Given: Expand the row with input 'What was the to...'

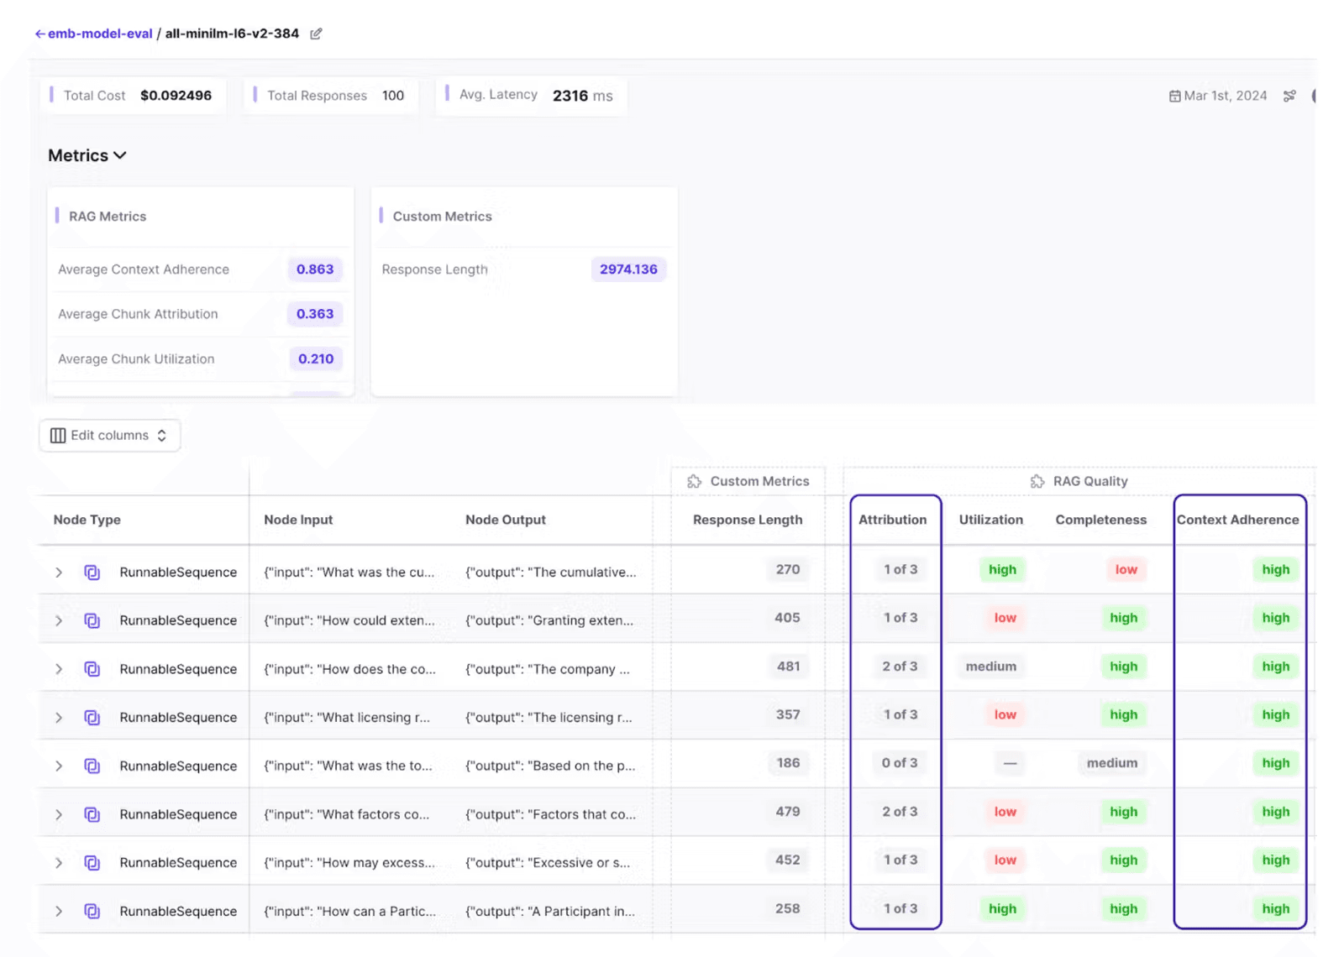Looking at the screenshot, I should click(59, 766).
